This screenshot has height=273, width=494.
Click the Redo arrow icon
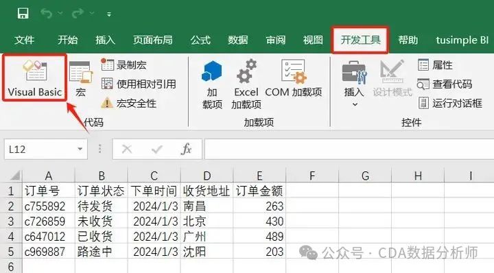78,14
